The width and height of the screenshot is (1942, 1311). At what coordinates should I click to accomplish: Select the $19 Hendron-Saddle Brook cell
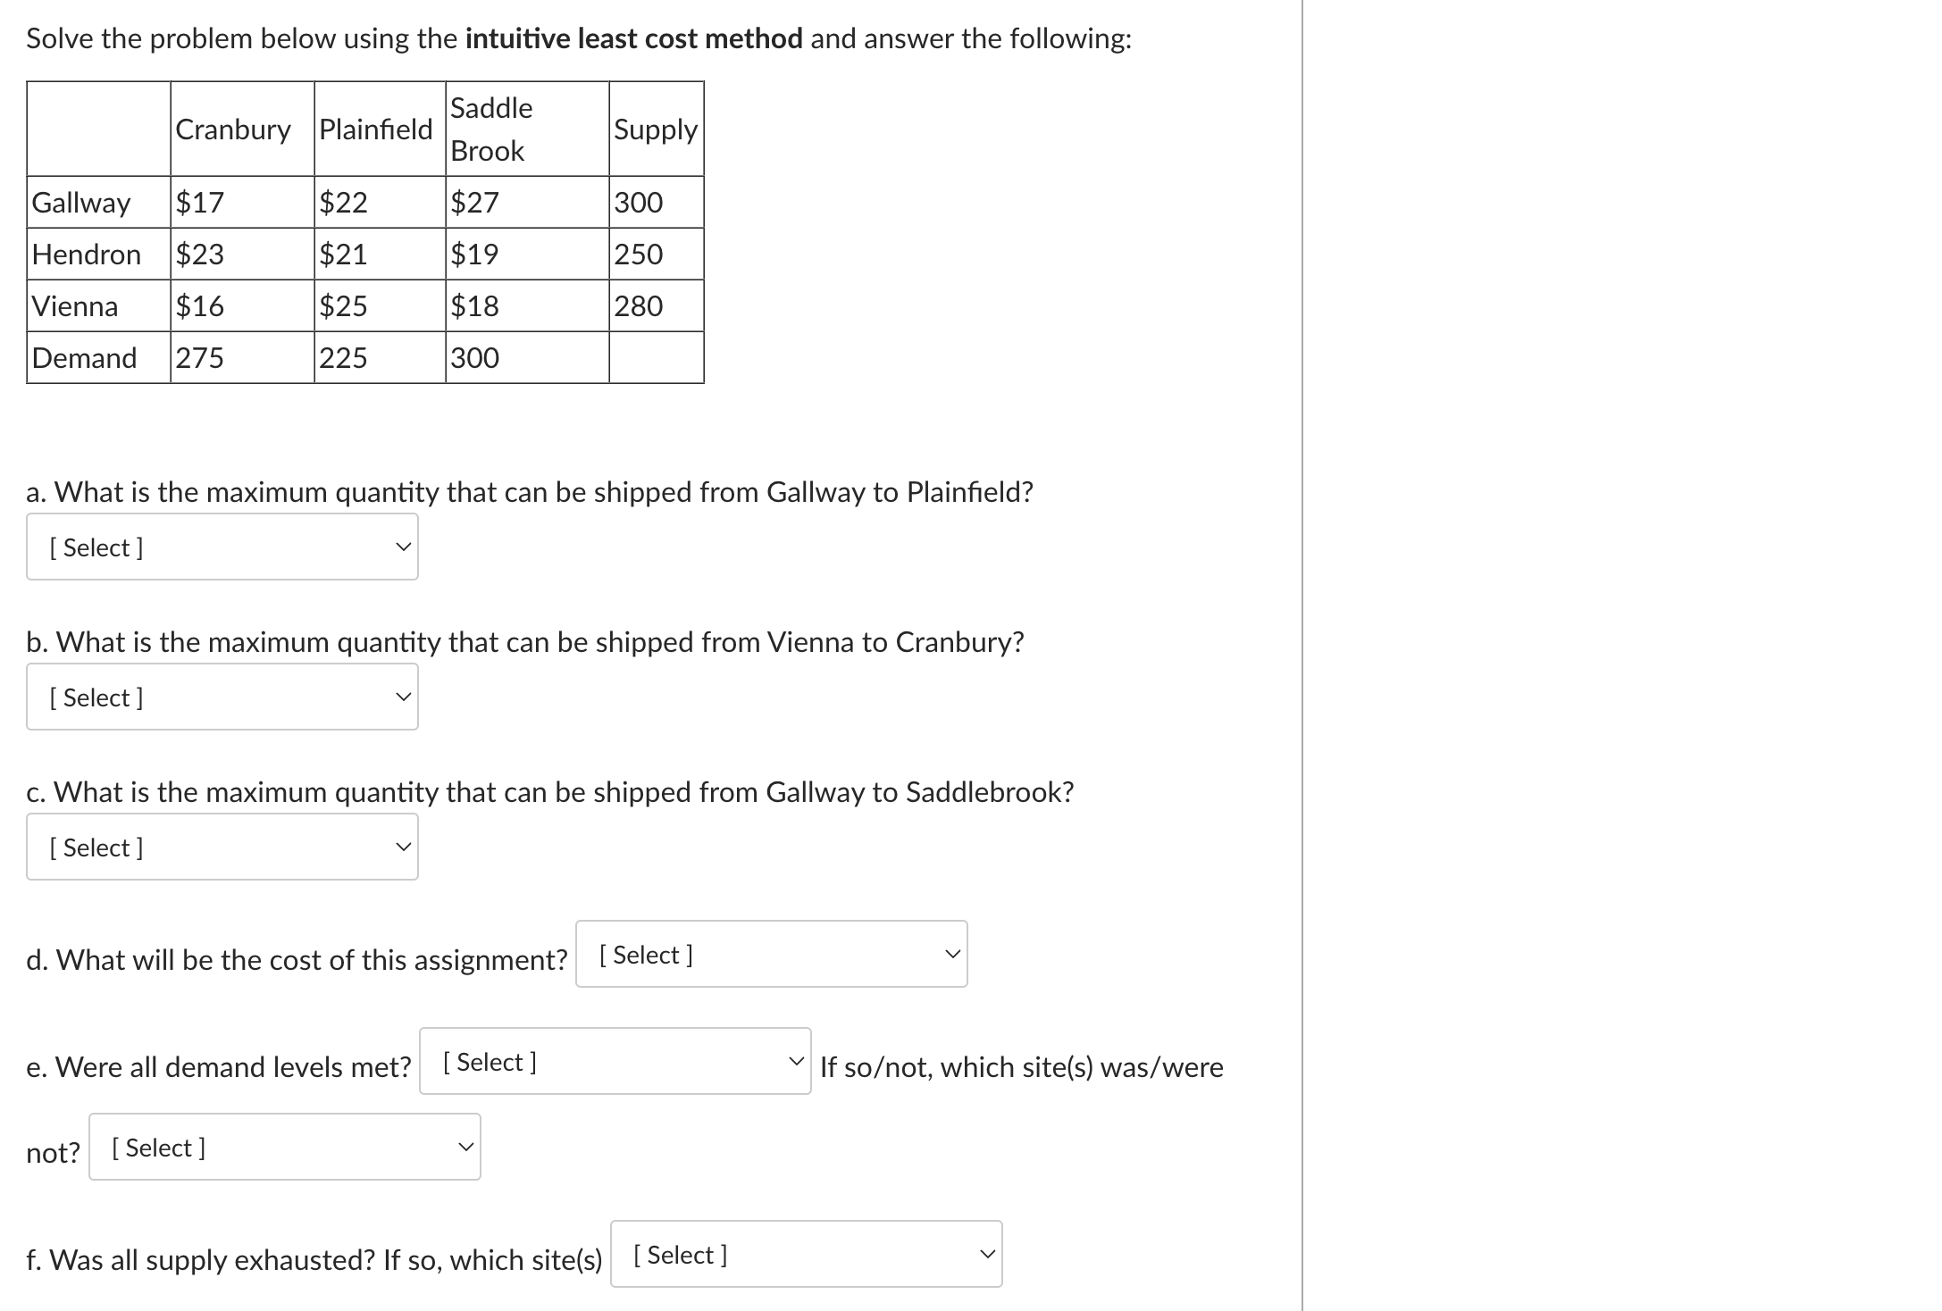tap(473, 255)
